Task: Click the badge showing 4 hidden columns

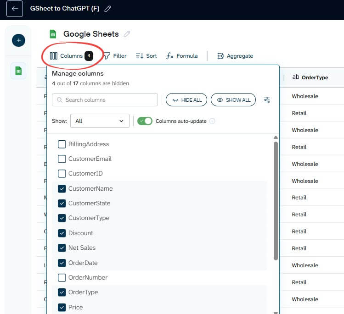Action: tap(89, 56)
